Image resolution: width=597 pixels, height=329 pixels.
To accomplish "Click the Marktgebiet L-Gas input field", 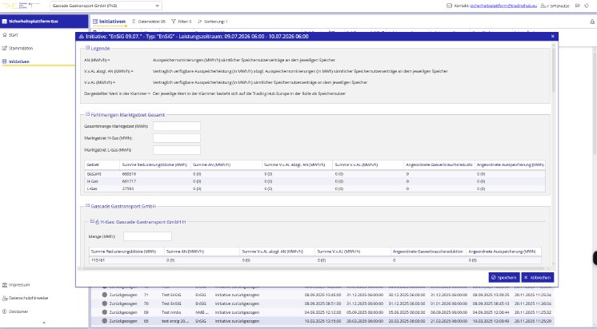I will 177,149.
